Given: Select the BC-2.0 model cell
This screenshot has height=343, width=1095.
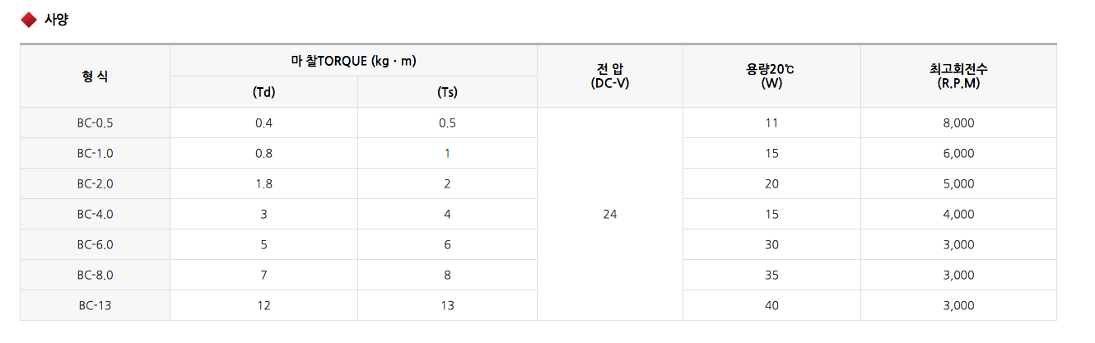Looking at the screenshot, I should (x=95, y=183).
